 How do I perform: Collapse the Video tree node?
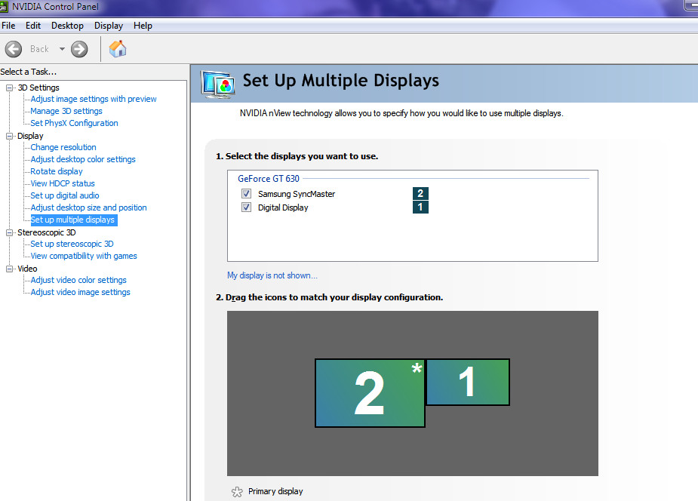[9, 269]
